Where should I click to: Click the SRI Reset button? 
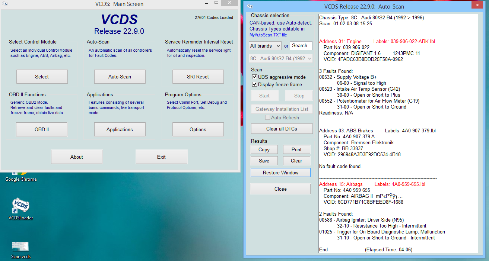click(x=198, y=77)
